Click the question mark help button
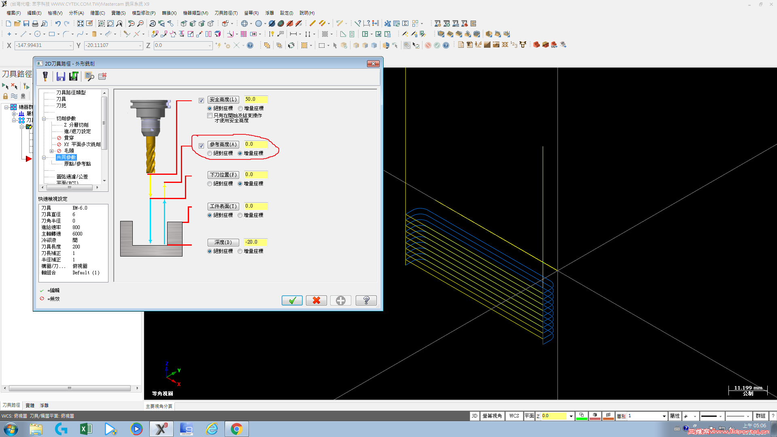Viewport: 777px width, 437px height. (366, 300)
